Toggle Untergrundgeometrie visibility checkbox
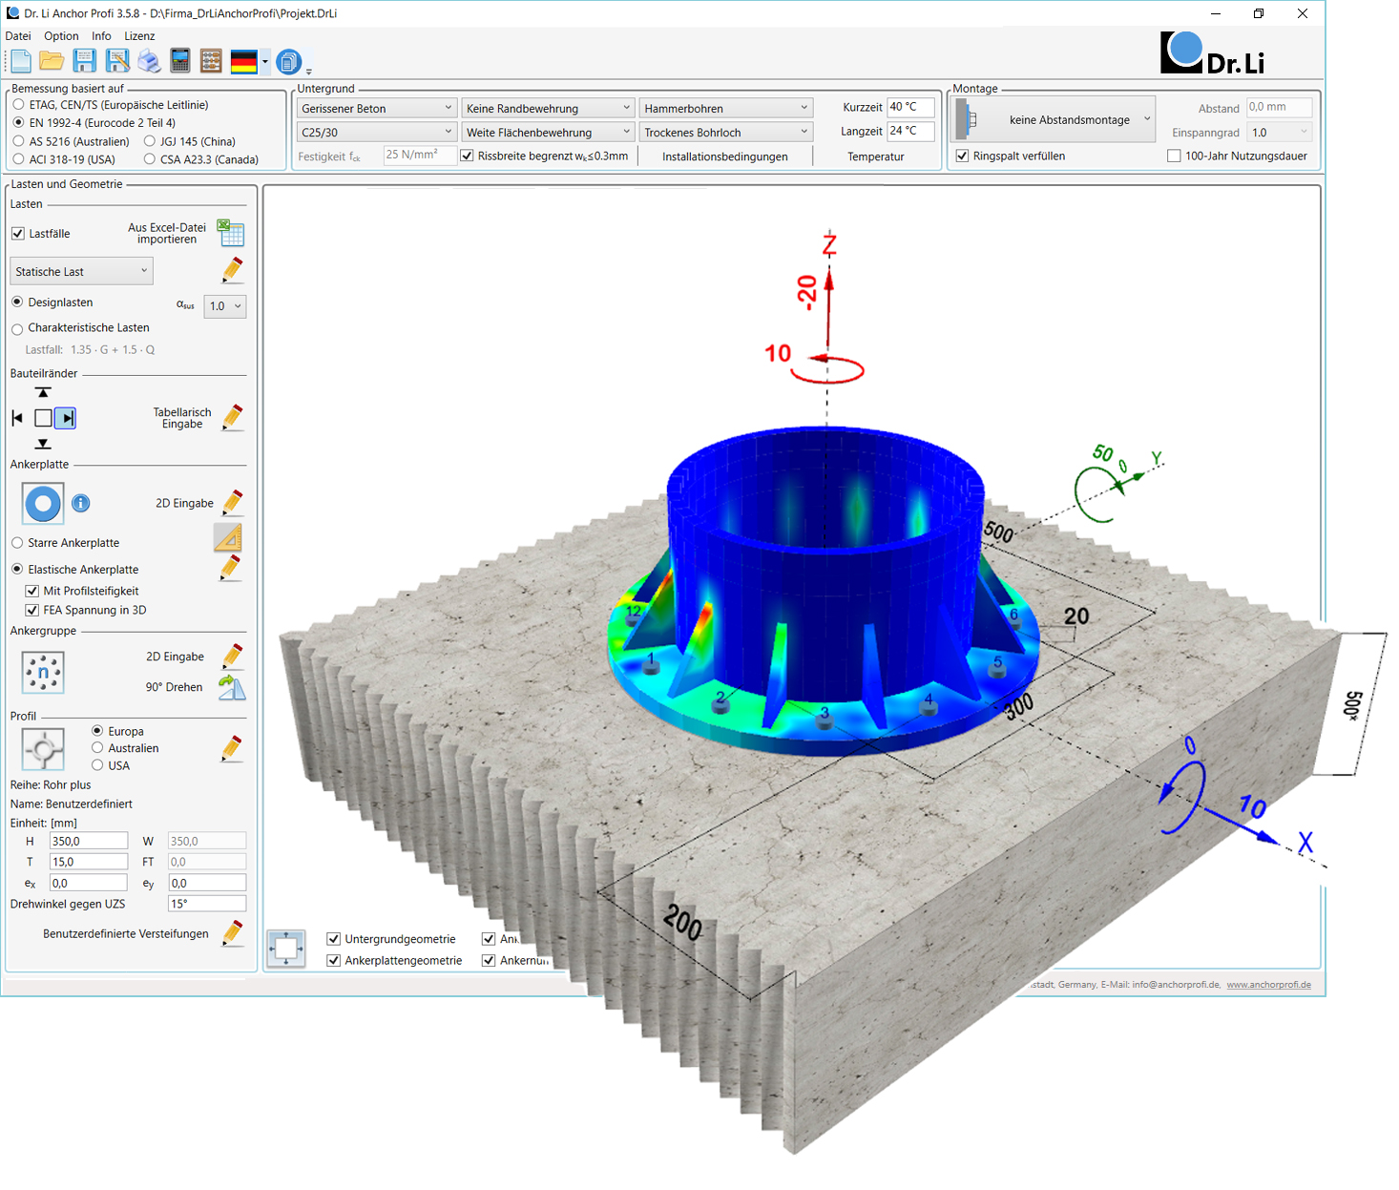1399x1190 pixels. click(334, 939)
